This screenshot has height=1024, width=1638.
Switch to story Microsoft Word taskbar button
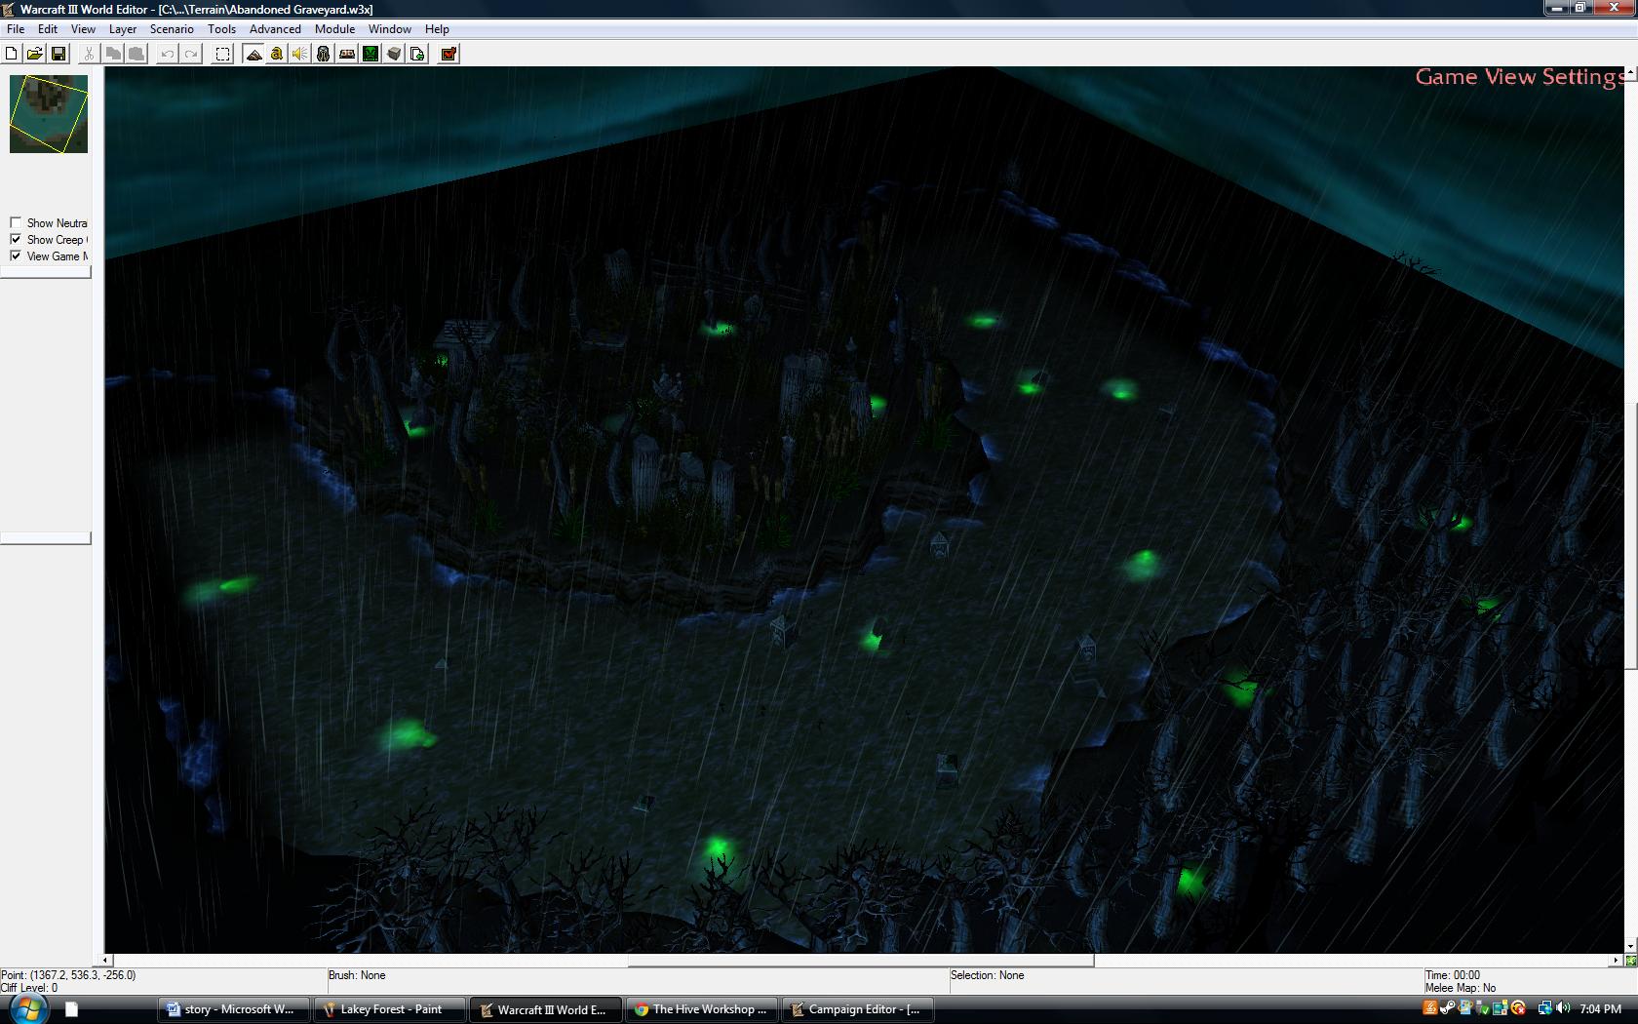click(x=234, y=1009)
